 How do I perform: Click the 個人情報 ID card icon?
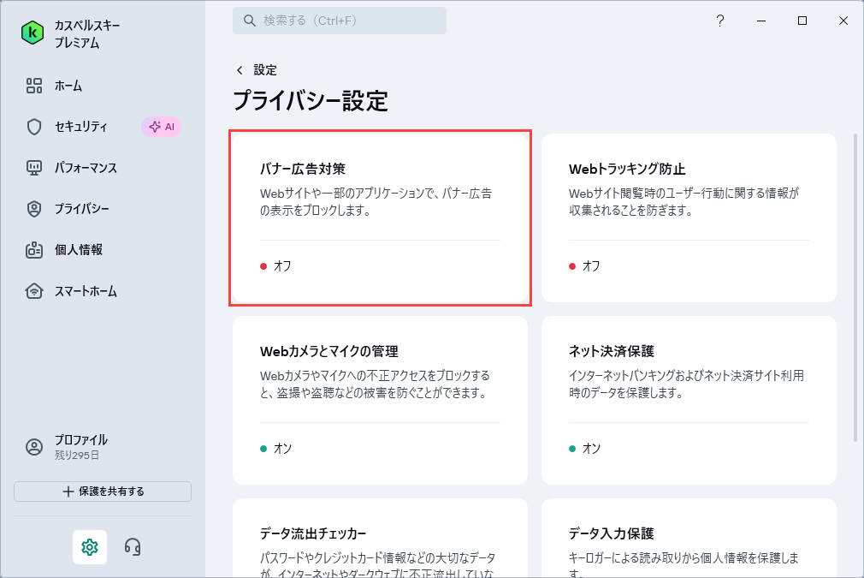click(x=34, y=250)
